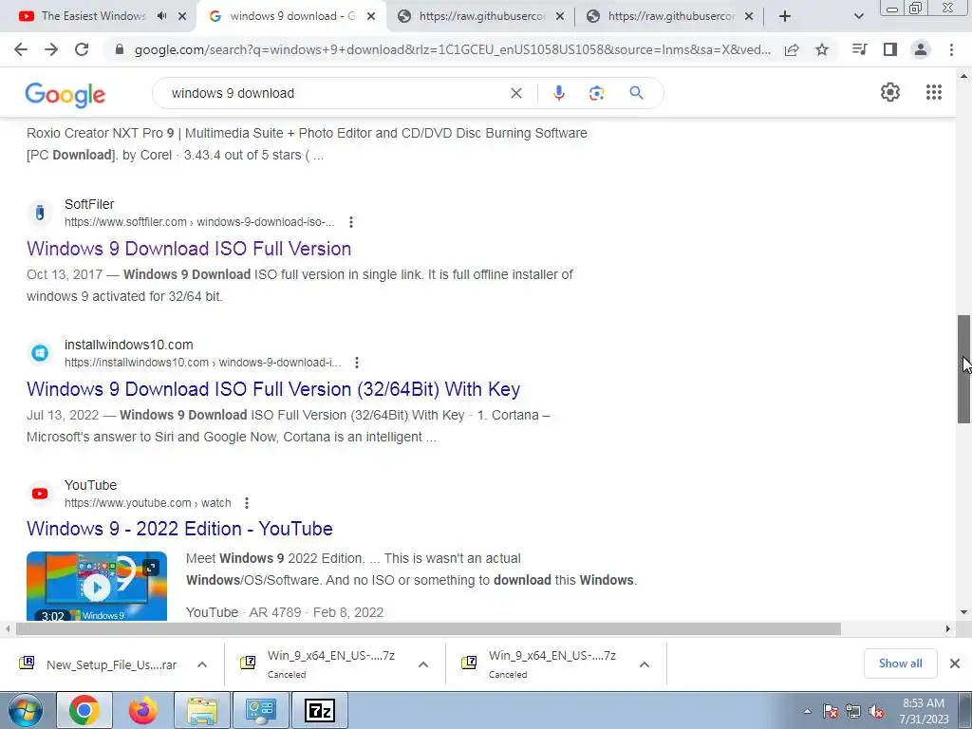The height and width of the screenshot is (729, 972).
Task: Open Google quick settings gear
Action: click(890, 92)
